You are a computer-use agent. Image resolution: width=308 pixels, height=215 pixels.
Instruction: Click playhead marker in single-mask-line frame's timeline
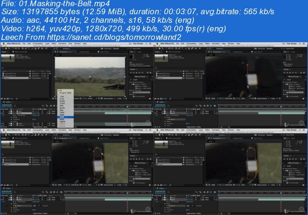281,106
